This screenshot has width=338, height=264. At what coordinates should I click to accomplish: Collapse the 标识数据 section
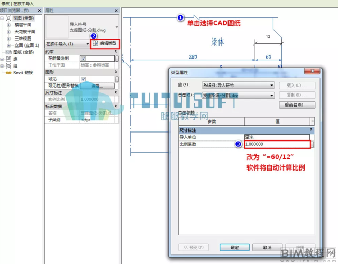coord(116,106)
